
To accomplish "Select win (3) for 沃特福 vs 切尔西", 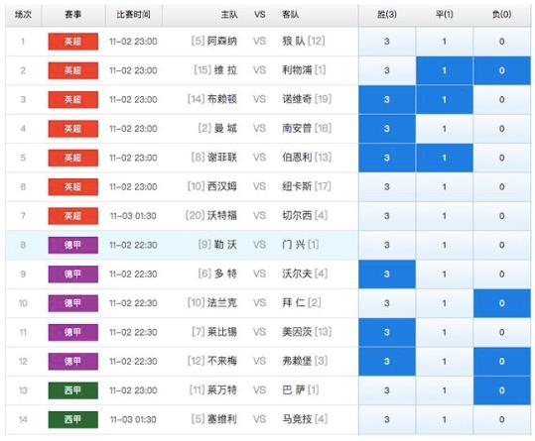I will [x=387, y=216].
